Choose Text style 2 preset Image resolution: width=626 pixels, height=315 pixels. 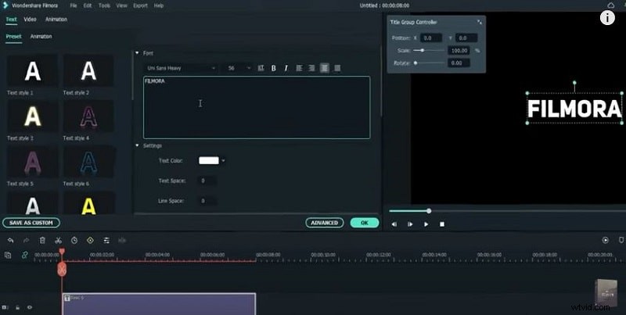[x=88, y=71]
